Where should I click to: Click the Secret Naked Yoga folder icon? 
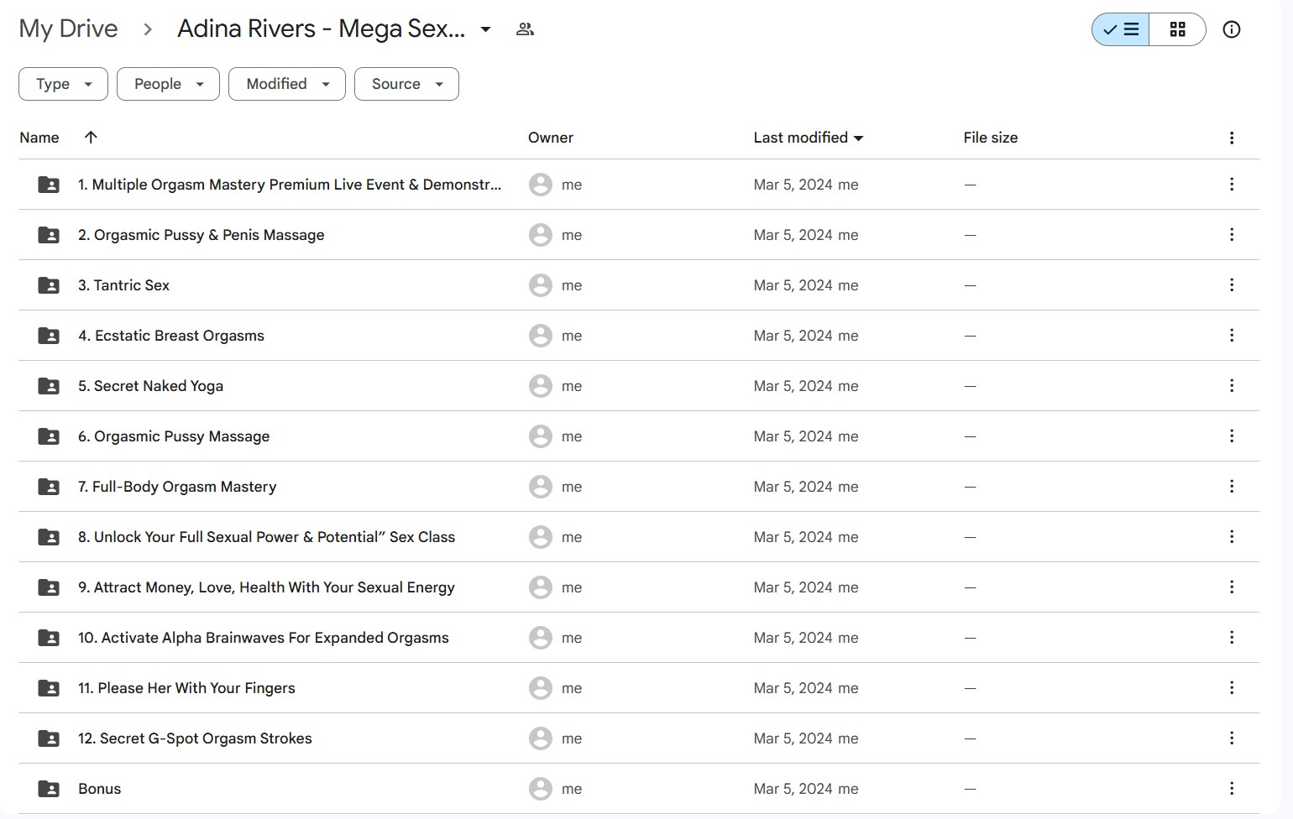(x=49, y=386)
